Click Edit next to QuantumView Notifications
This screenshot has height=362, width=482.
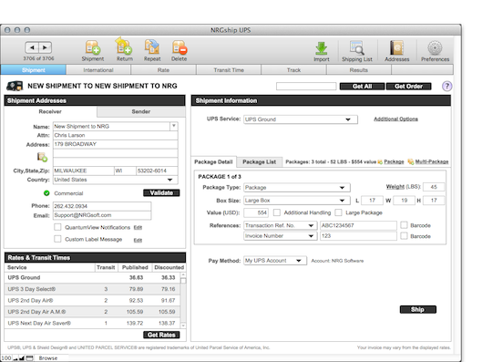coord(138,228)
